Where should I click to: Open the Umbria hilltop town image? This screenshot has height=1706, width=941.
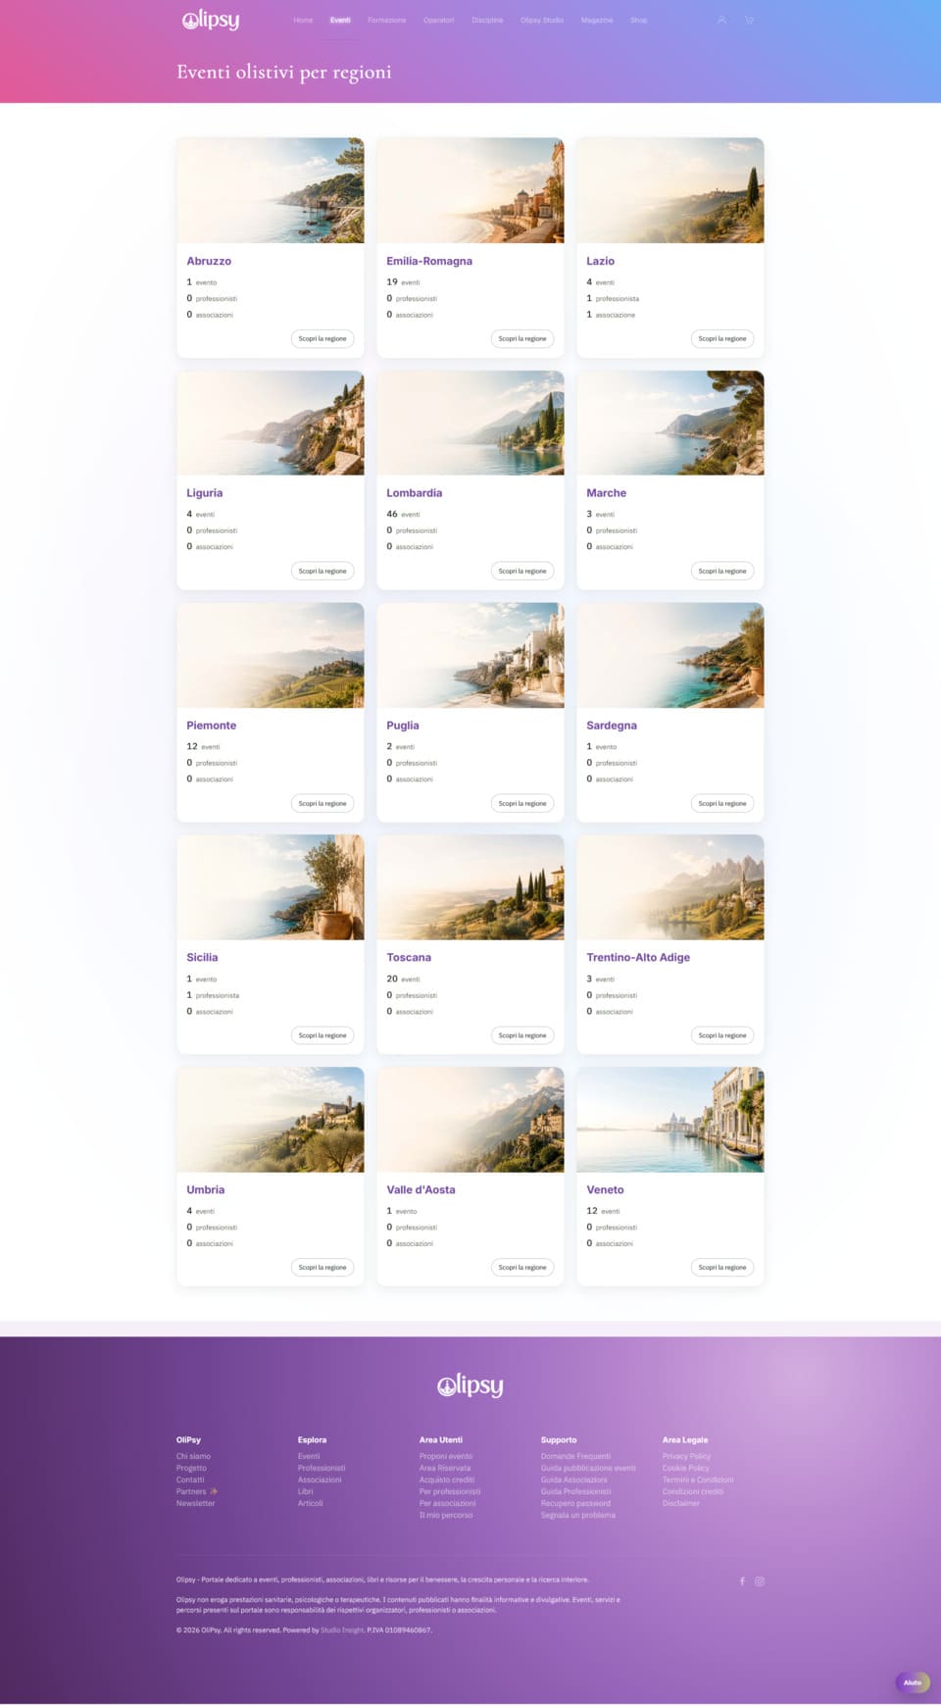[271, 1120]
